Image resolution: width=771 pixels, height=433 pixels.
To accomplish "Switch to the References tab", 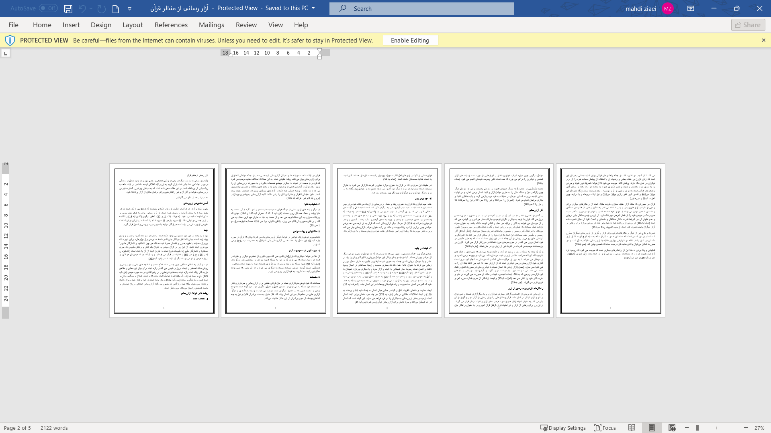I will (x=171, y=25).
